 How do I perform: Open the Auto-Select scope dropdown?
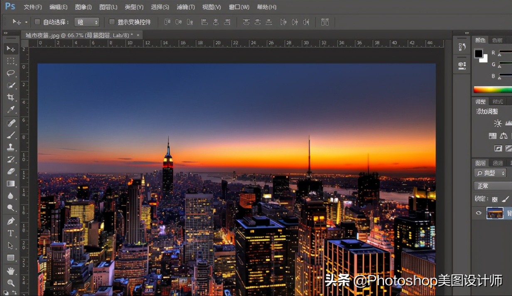pyautogui.click(x=87, y=22)
